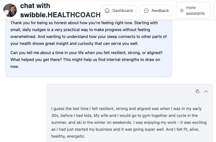The width and height of the screenshot is (216, 142).
Task: Show more assistants
Action: click(193, 11)
